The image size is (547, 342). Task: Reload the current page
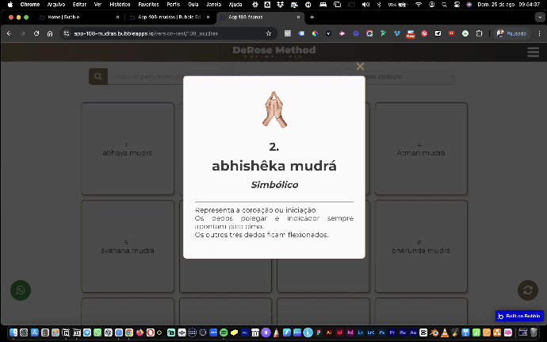pos(36,33)
